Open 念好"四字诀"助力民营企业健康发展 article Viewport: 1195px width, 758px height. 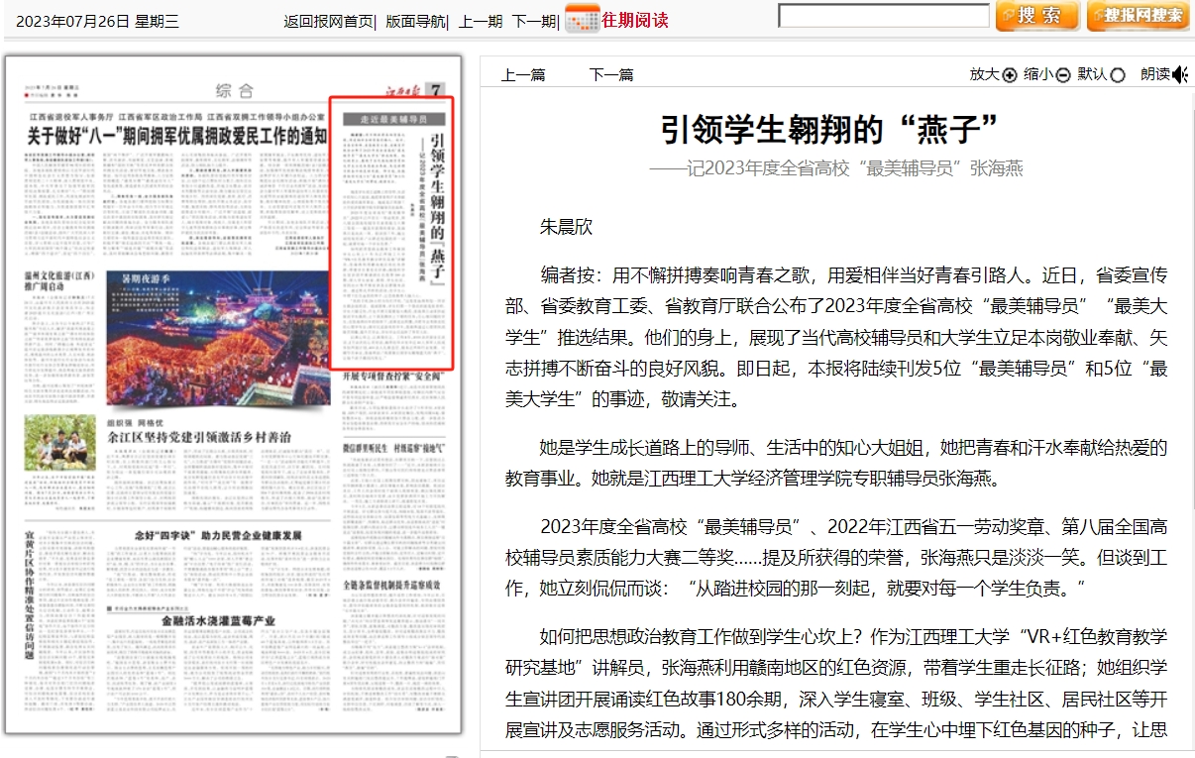point(218,535)
